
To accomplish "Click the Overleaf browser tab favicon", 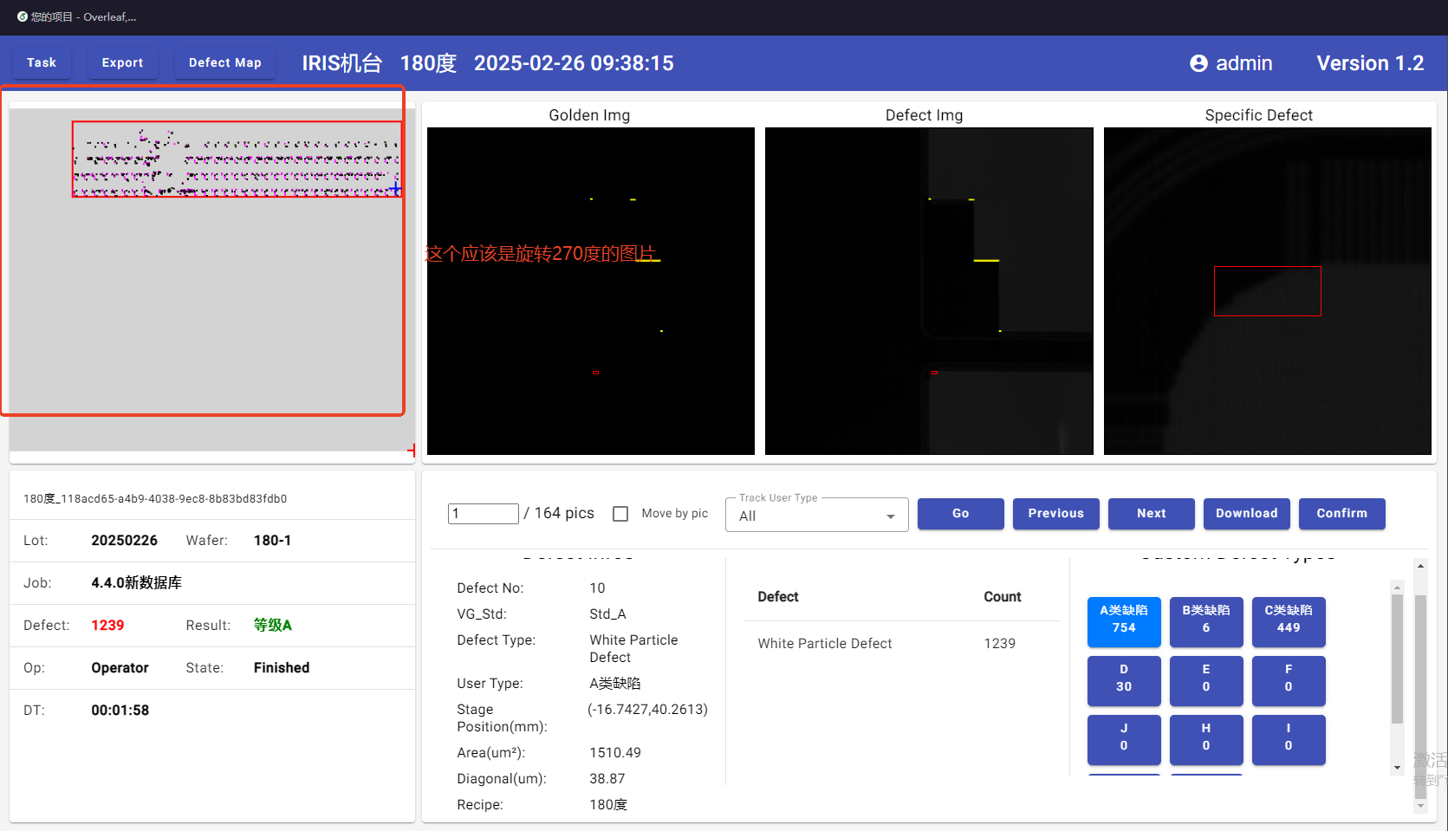I will click(23, 16).
